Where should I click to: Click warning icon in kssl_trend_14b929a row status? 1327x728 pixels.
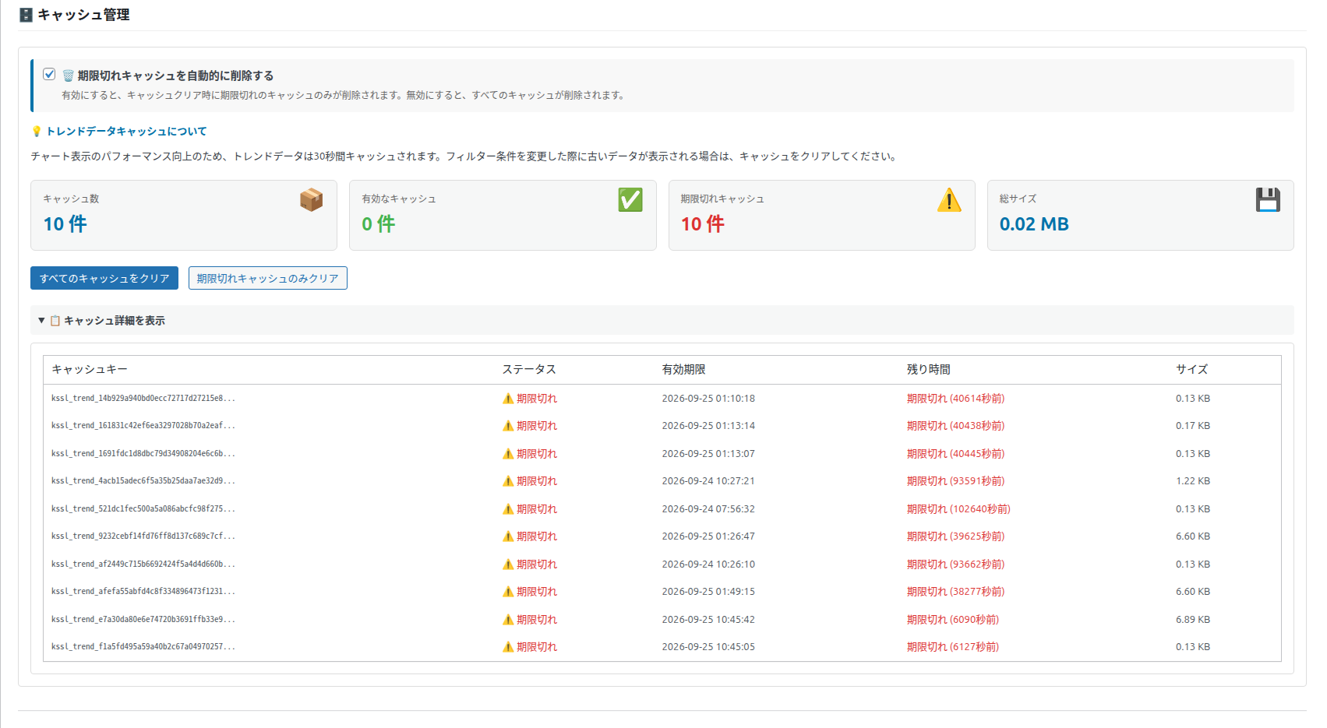[508, 399]
